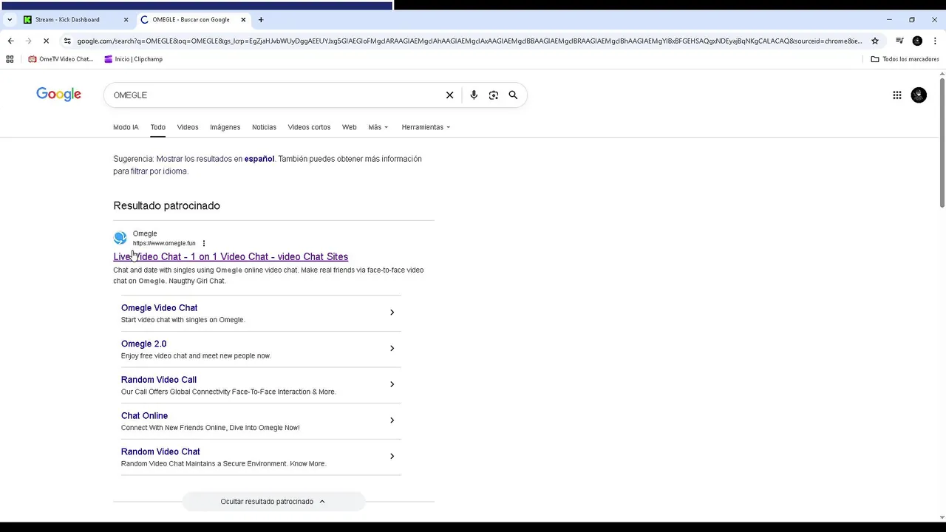Open the Google account avatar on the page
946x532 pixels.
919,95
